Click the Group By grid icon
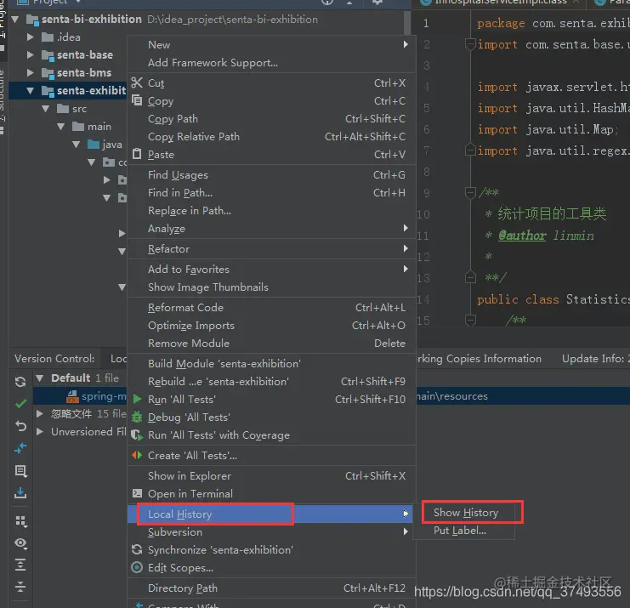The image size is (630, 608). pyautogui.click(x=20, y=521)
